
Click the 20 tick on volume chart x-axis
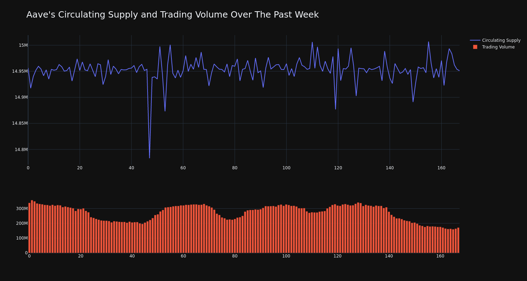(81, 256)
